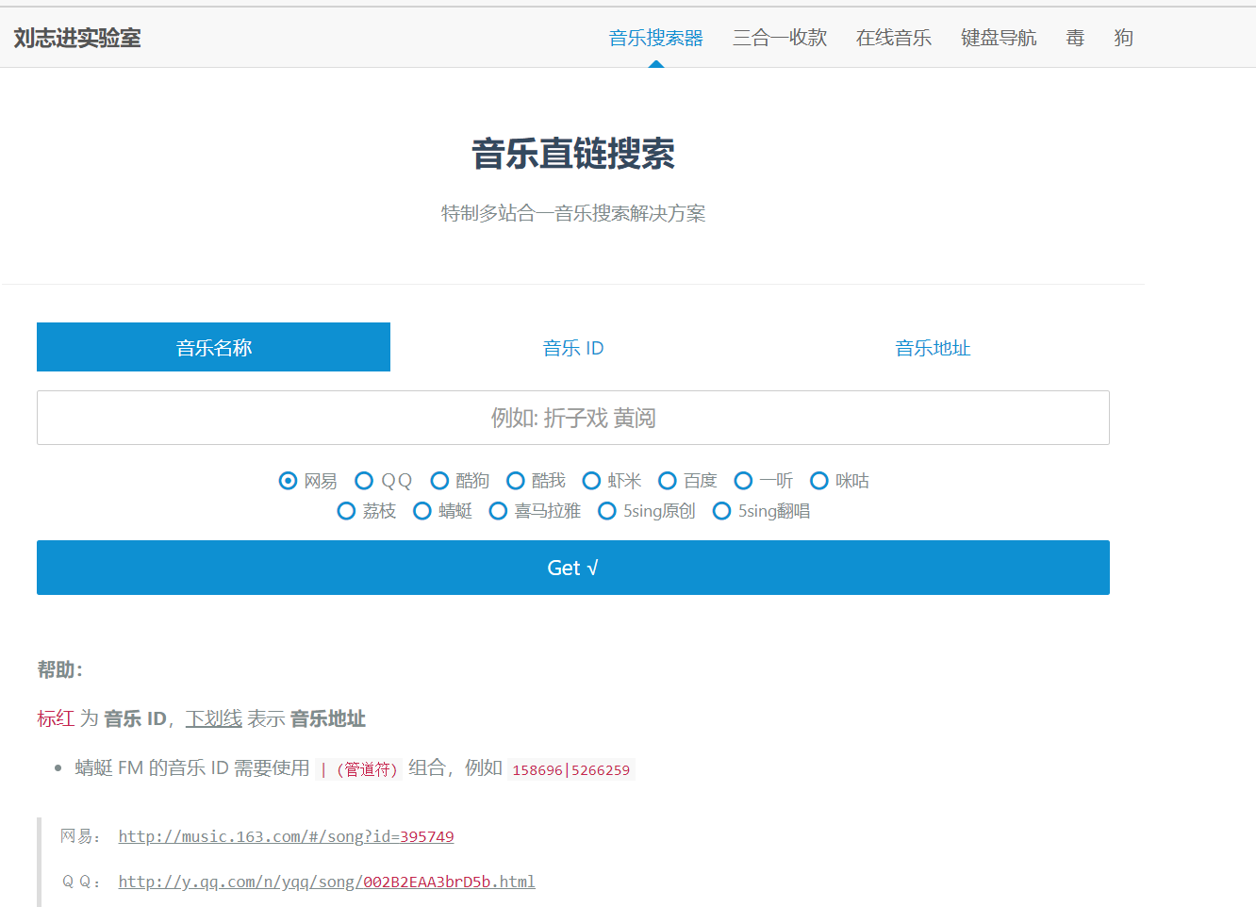Choose 酷狗 as music source
Viewport: 1256px width, 907px height.
click(x=439, y=481)
